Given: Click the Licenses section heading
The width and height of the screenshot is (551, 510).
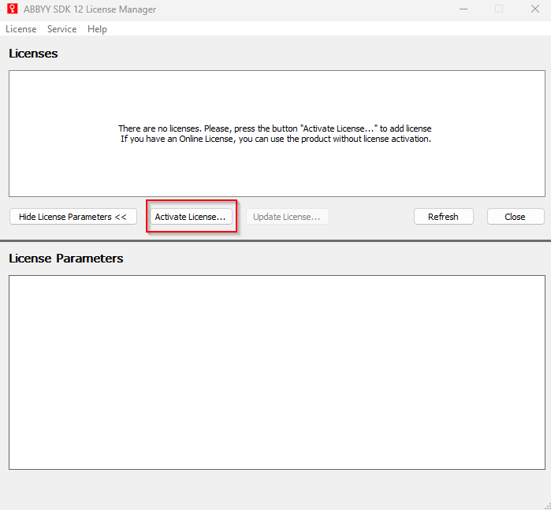Looking at the screenshot, I should pyautogui.click(x=33, y=54).
